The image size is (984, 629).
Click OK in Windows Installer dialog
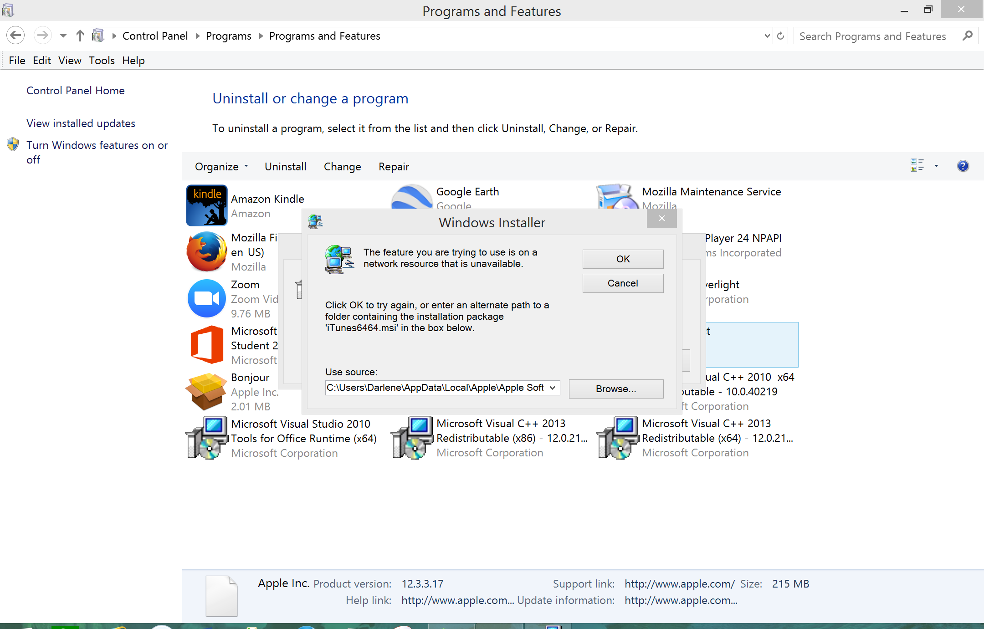coord(623,259)
